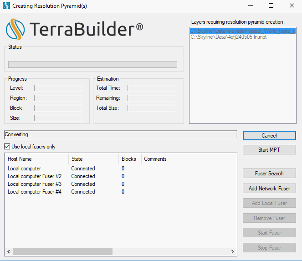The width and height of the screenshot is (302, 261).
Task: Click the Host Name column header
Action: click(36, 159)
